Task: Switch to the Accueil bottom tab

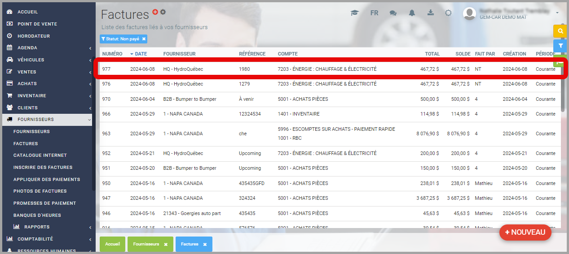Action: [x=112, y=244]
